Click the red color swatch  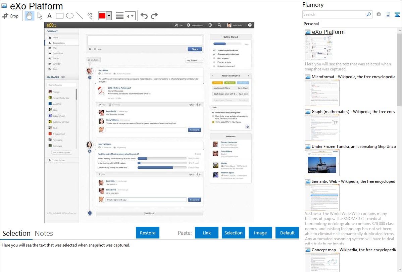[x=102, y=16]
